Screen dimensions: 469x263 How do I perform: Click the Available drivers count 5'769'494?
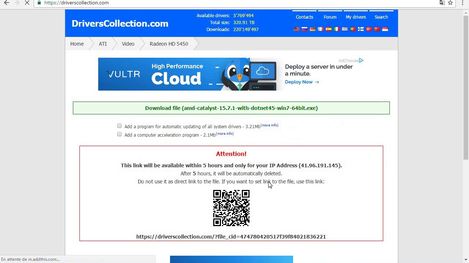coord(243,16)
